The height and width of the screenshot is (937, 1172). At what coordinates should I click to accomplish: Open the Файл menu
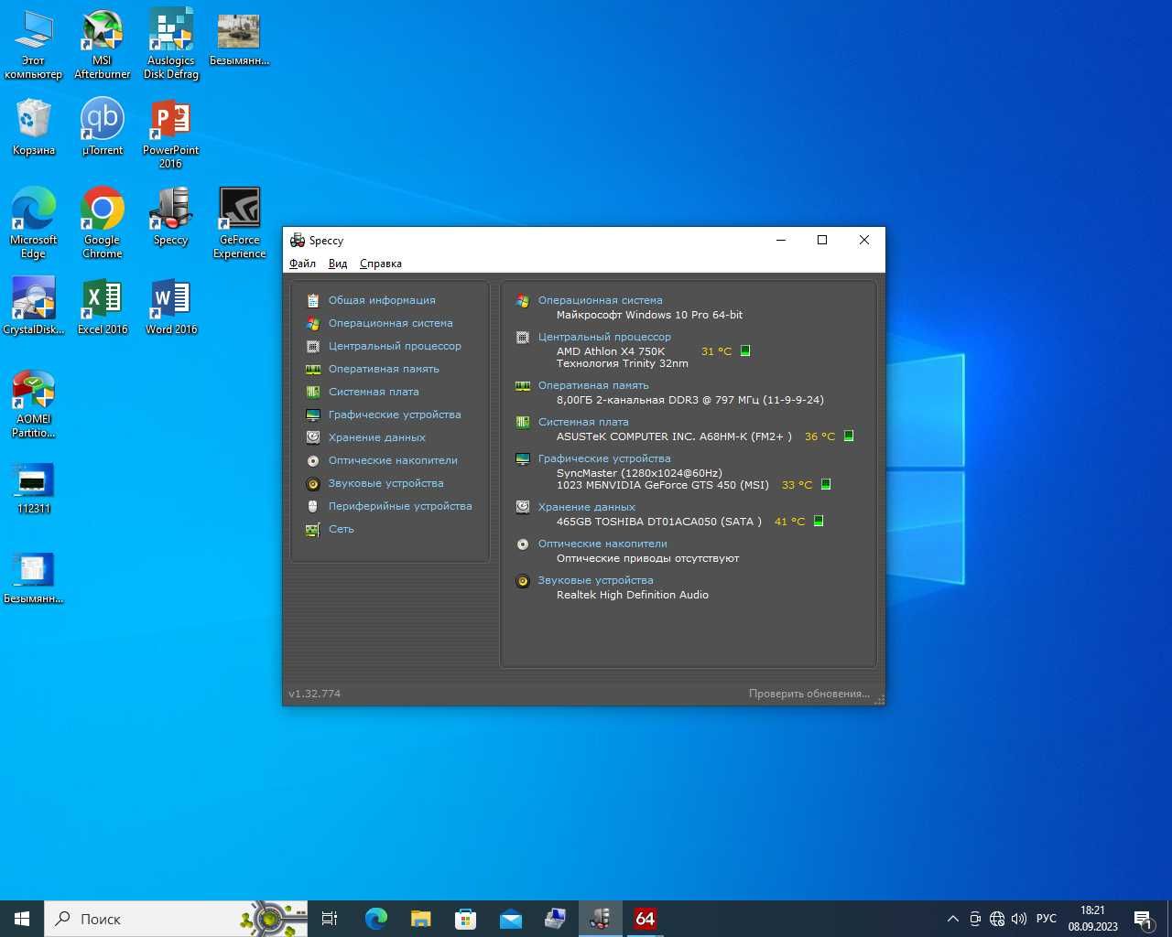pyautogui.click(x=302, y=264)
